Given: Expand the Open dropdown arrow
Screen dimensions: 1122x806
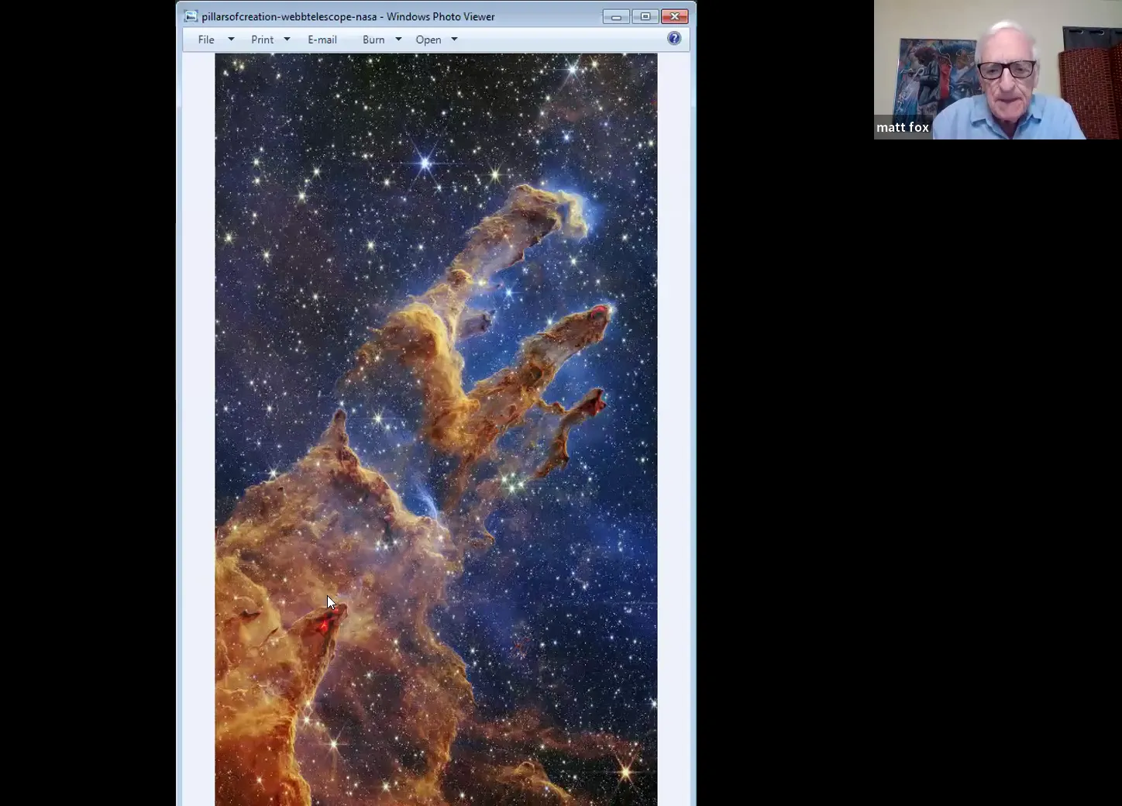Looking at the screenshot, I should click(x=454, y=40).
